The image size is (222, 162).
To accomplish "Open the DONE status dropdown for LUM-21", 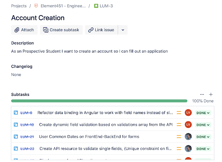I will tap(203, 137).
